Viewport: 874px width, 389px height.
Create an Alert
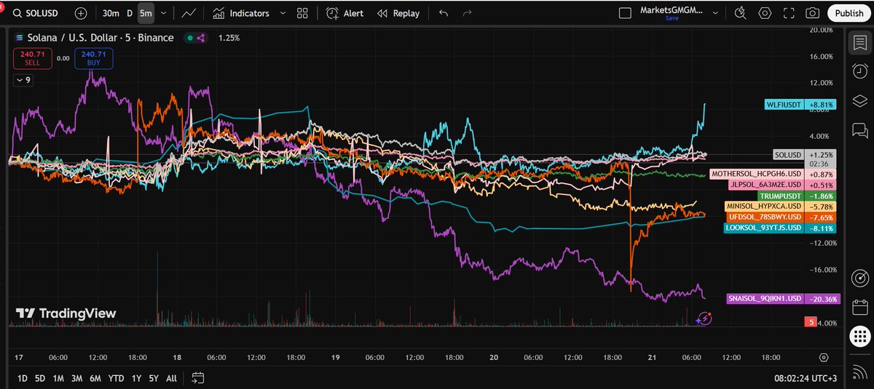pos(345,13)
